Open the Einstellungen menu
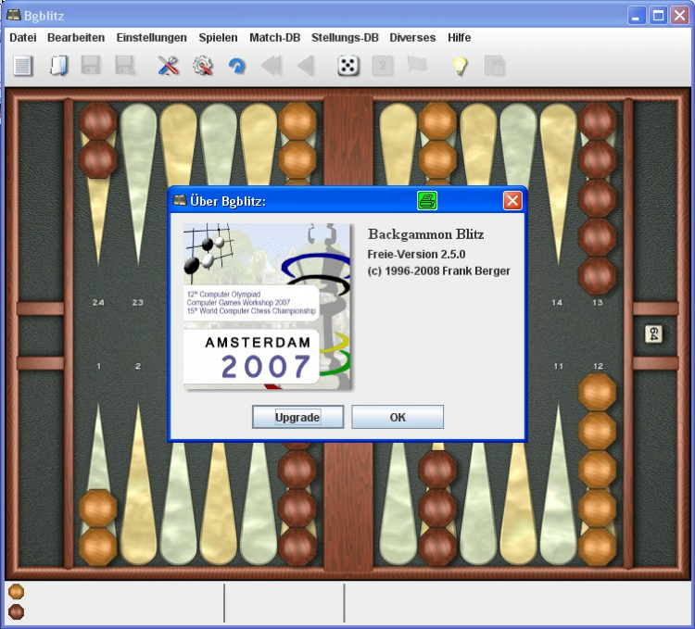Viewport: 695px width, 629px height. tap(151, 38)
